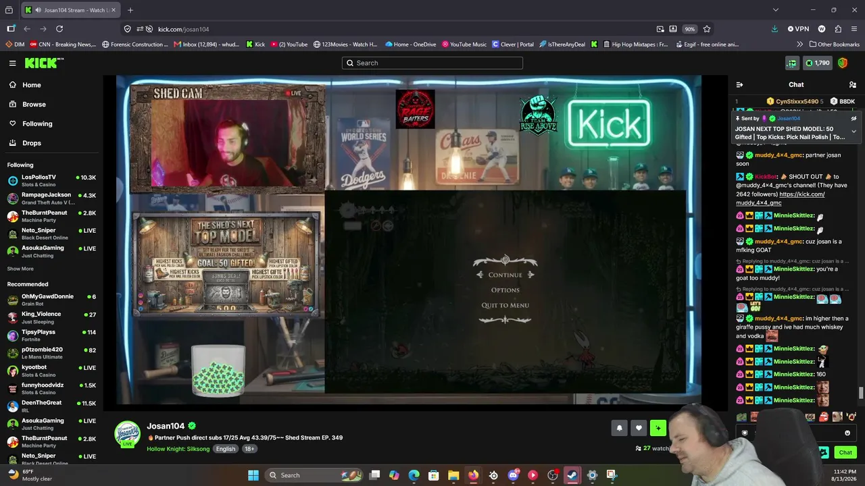Select the English language tag
Screen dimensions: 865x486
pos(226,449)
